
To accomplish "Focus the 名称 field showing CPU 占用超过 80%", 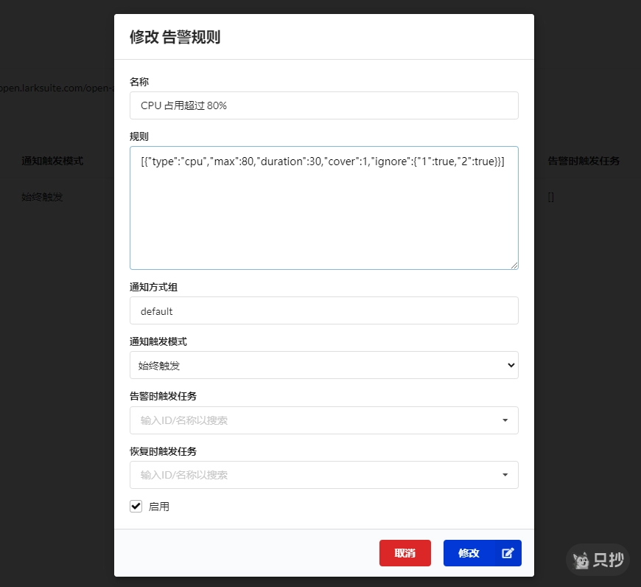I will pyautogui.click(x=324, y=105).
